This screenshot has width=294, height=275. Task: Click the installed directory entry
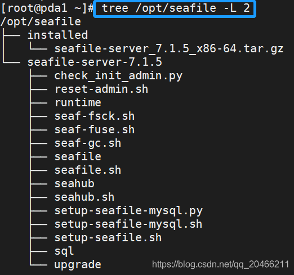pos(57,35)
